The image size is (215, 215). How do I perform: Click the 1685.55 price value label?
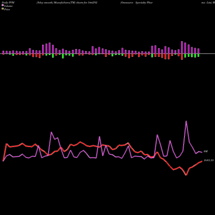[x=209, y=160]
